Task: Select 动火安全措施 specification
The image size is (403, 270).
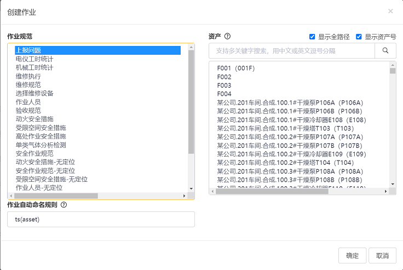Action: (34, 119)
